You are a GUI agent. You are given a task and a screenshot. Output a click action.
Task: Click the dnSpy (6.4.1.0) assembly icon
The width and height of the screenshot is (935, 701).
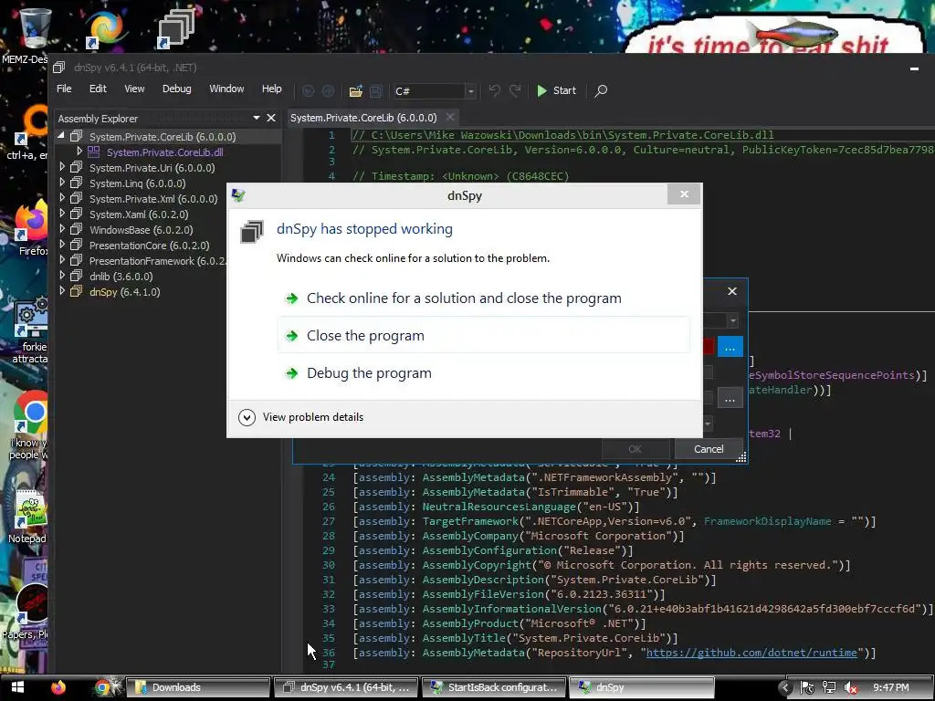(76, 291)
